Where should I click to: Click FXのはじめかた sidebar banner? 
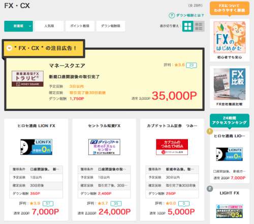click(230, 37)
